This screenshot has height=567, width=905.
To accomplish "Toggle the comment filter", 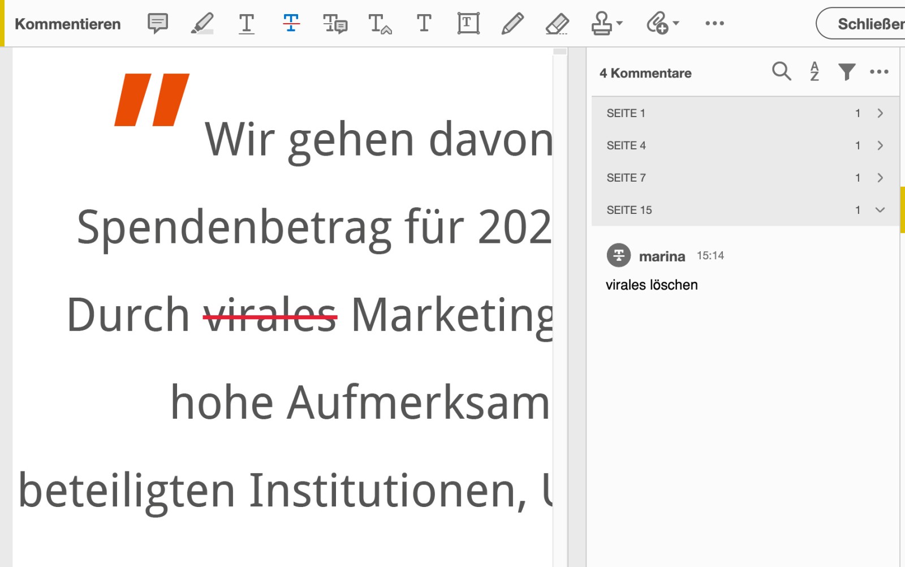I will pos(846,72).
